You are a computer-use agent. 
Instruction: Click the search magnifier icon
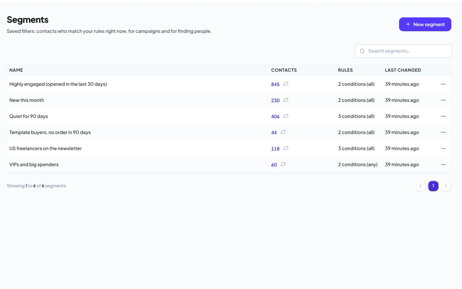(362, 51)
